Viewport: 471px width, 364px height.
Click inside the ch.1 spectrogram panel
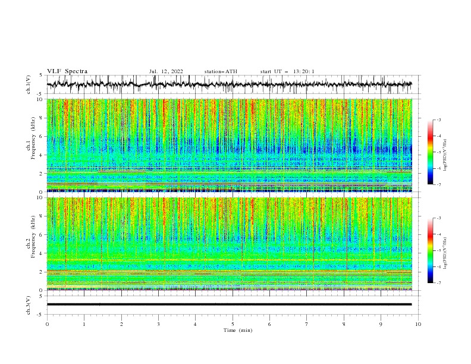(229, 145)
